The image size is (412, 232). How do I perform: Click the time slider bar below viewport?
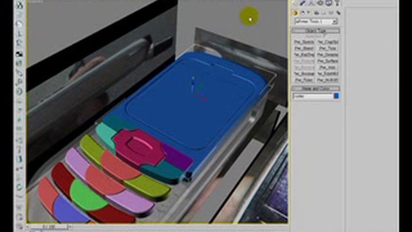(49, 226)
